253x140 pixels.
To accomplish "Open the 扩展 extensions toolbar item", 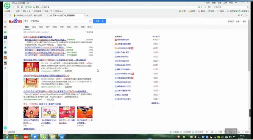I will (182, 11).
